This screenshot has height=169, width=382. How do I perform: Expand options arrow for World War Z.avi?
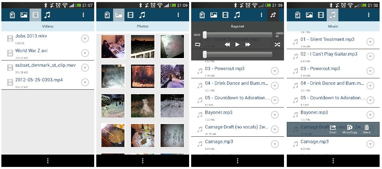tap(85, 53)
